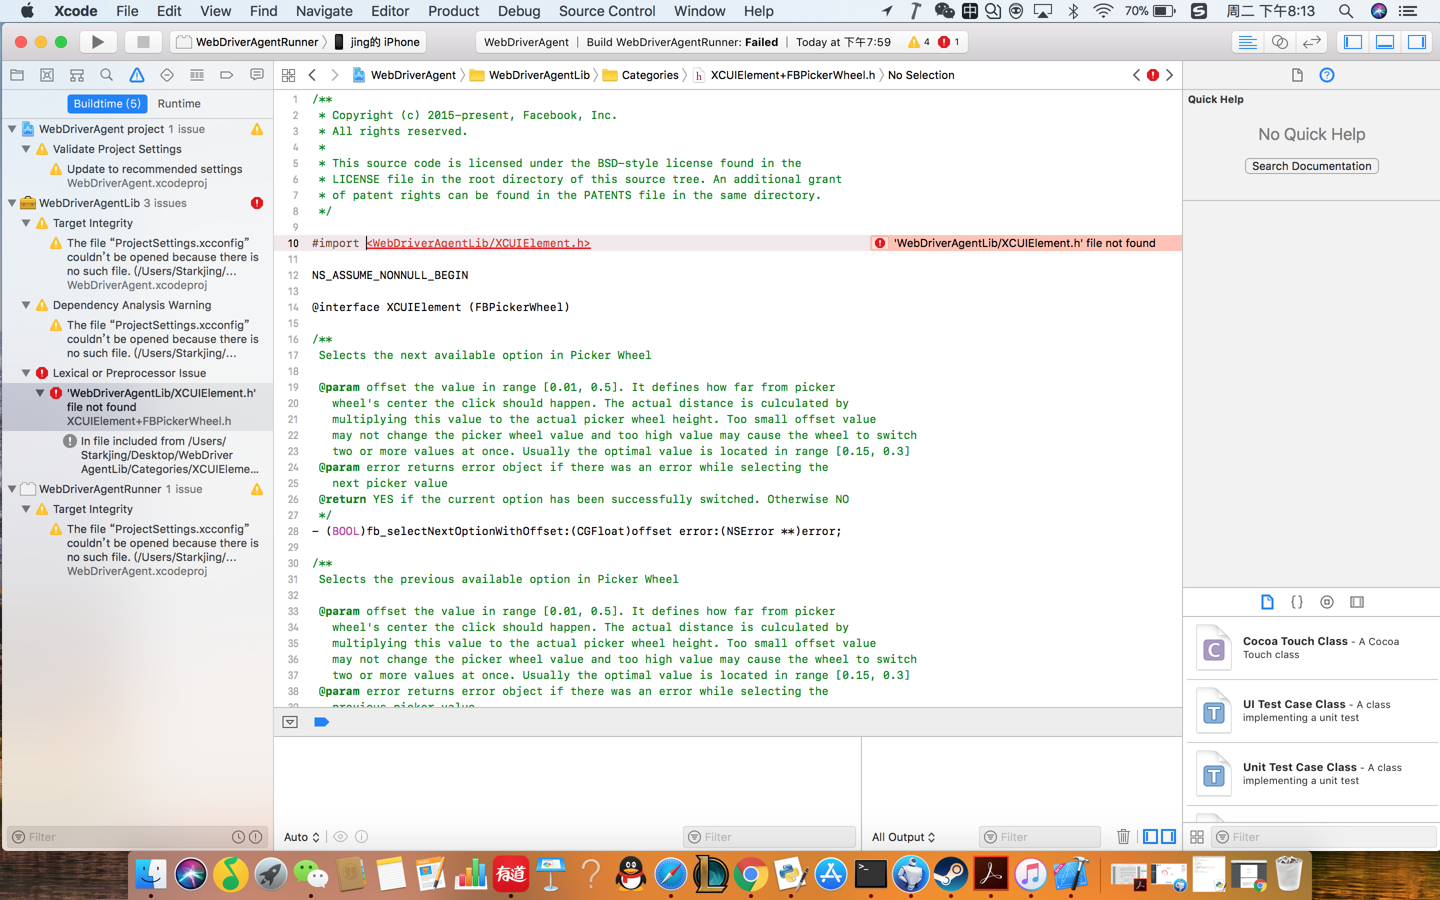The image size is (1440, 900).
Task: Open the Report navigator speech-bubble icon
Action: 256,75
